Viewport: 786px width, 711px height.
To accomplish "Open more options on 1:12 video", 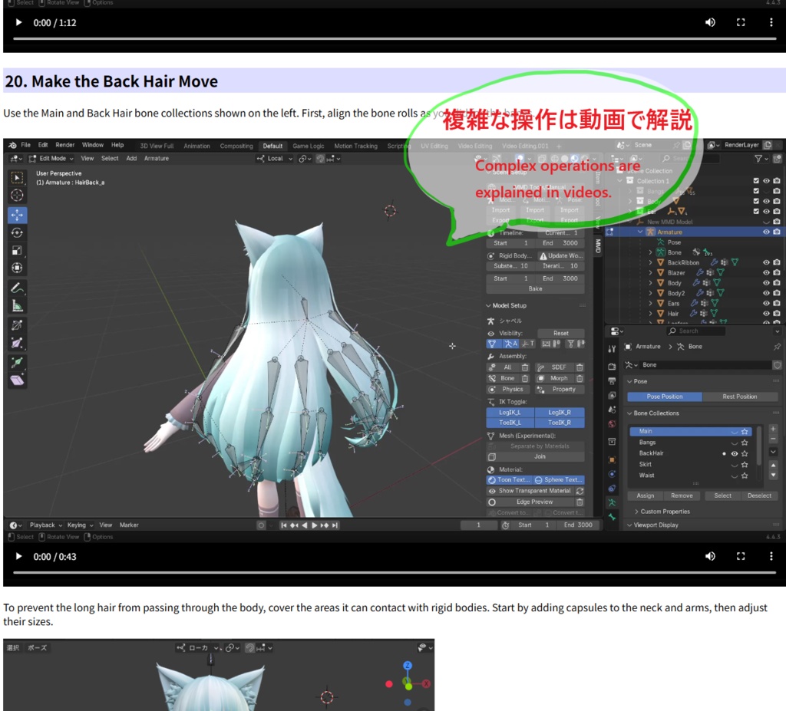I will click(x=771, y=22).
